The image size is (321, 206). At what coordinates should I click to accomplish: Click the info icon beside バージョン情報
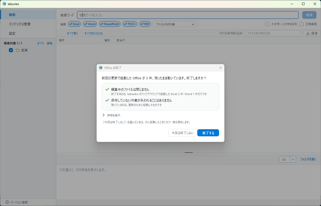[7, 202]
